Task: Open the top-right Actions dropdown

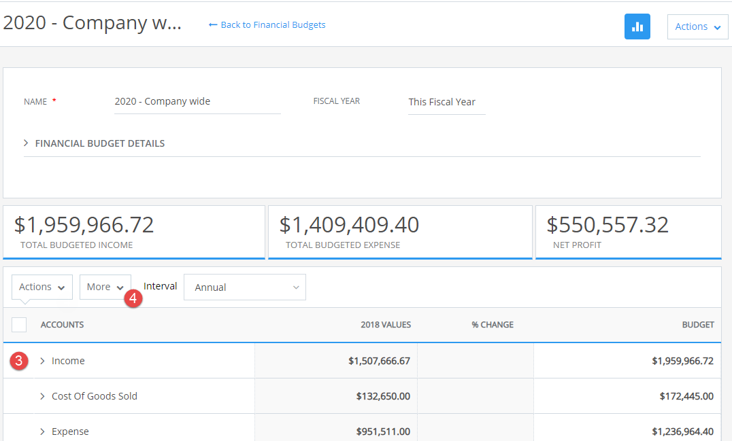Action: pos(697,27)
